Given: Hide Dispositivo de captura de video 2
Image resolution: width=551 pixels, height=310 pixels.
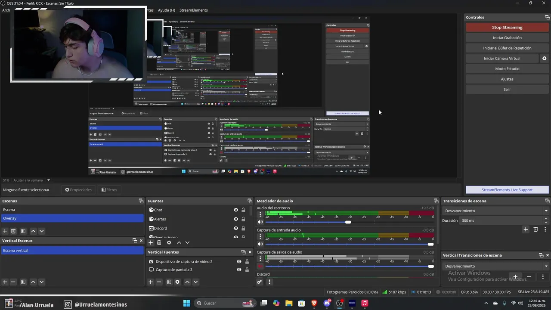Looking at the screenshot, I should [239, 261].
